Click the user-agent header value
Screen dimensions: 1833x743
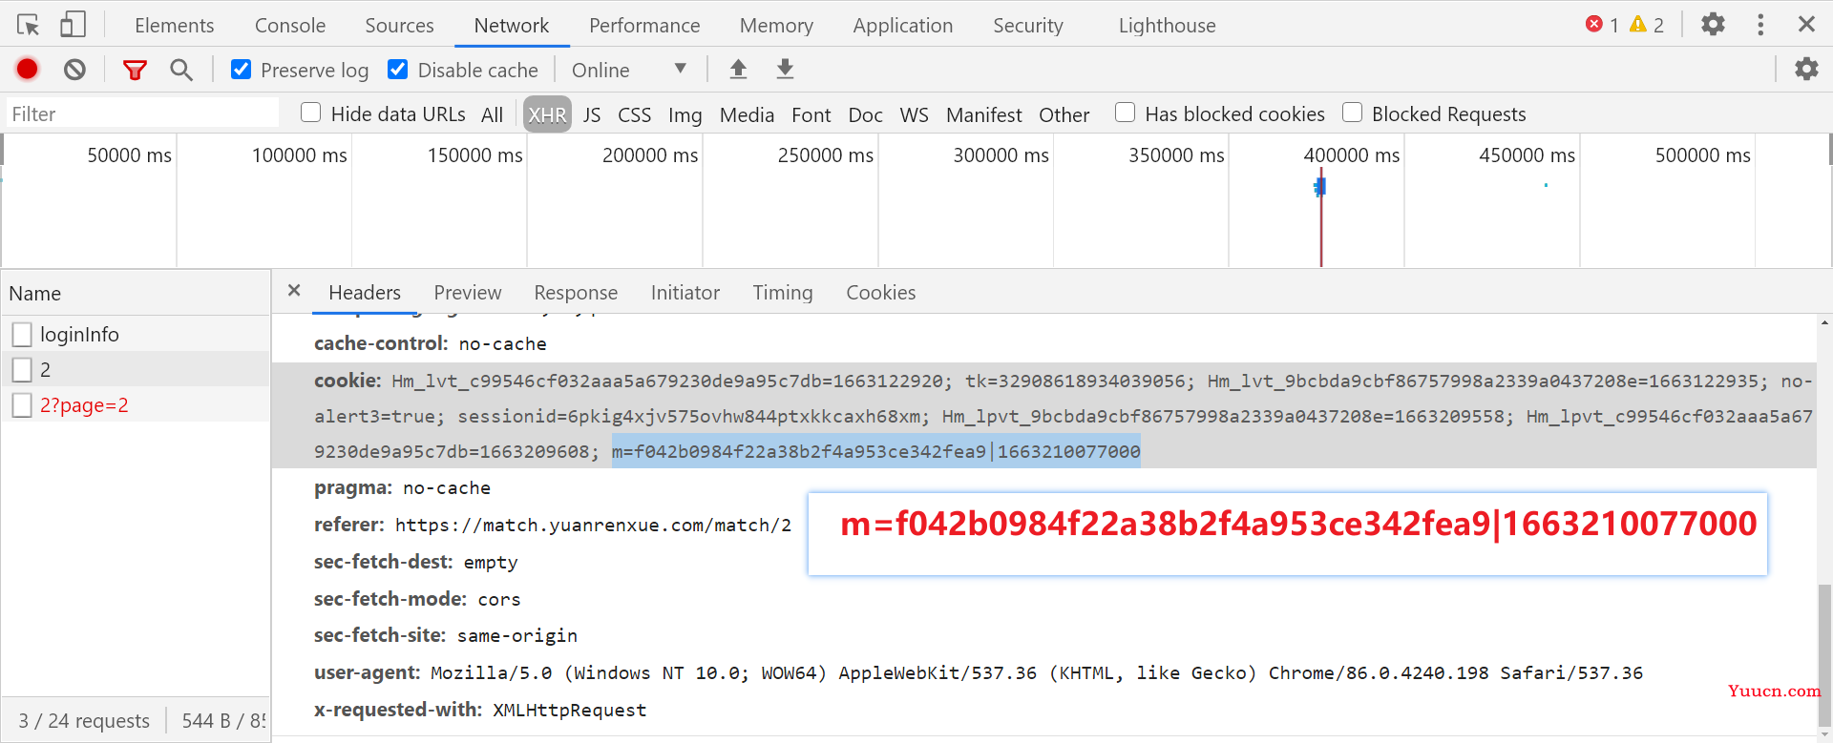1037,672
